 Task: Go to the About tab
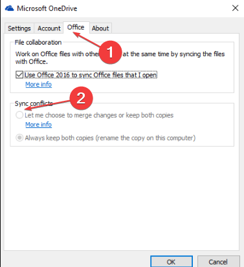tap(100, 28)
